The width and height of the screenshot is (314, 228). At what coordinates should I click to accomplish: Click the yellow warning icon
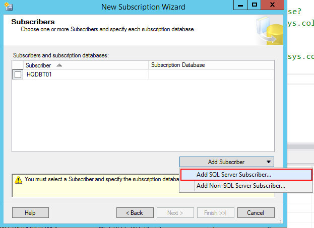point(18,179)
